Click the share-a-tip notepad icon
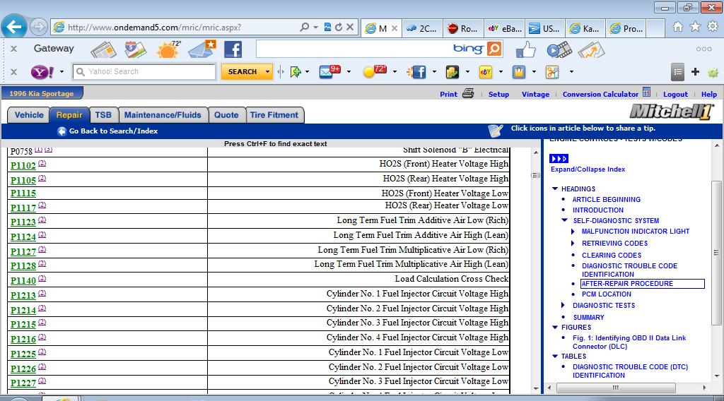The image size is (724, 401). 496,131
